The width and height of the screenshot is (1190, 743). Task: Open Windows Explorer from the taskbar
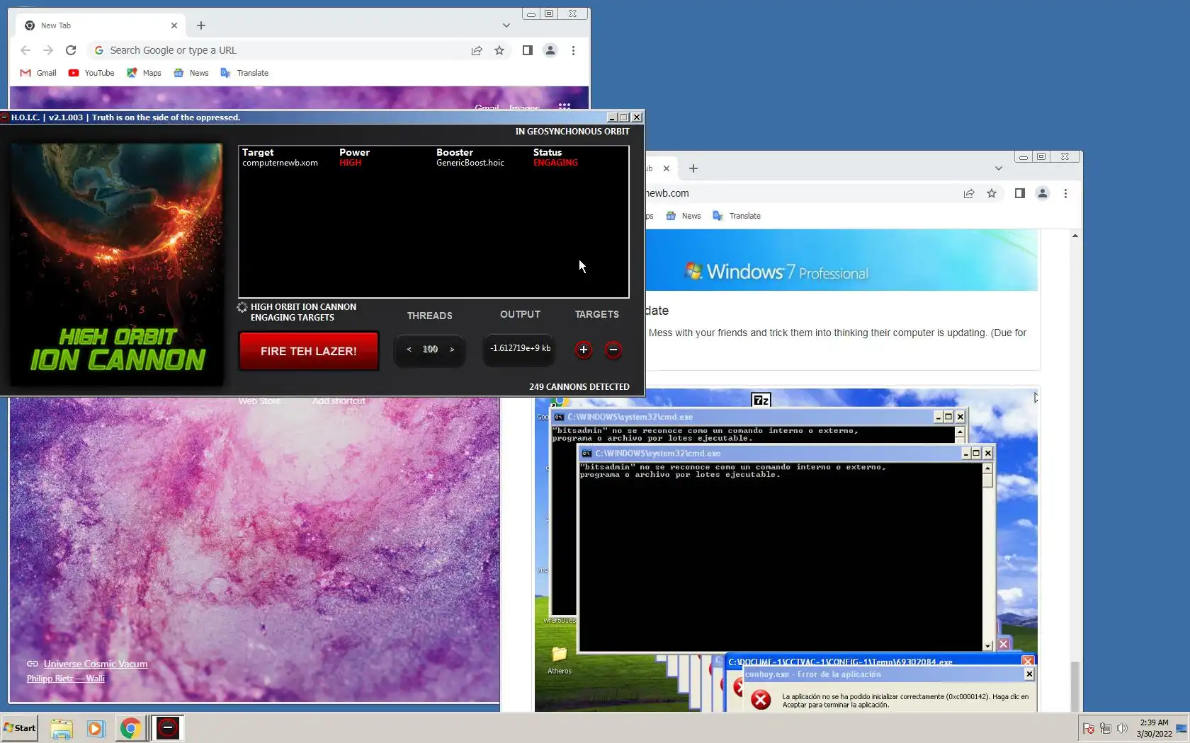[x=62, y=728]
